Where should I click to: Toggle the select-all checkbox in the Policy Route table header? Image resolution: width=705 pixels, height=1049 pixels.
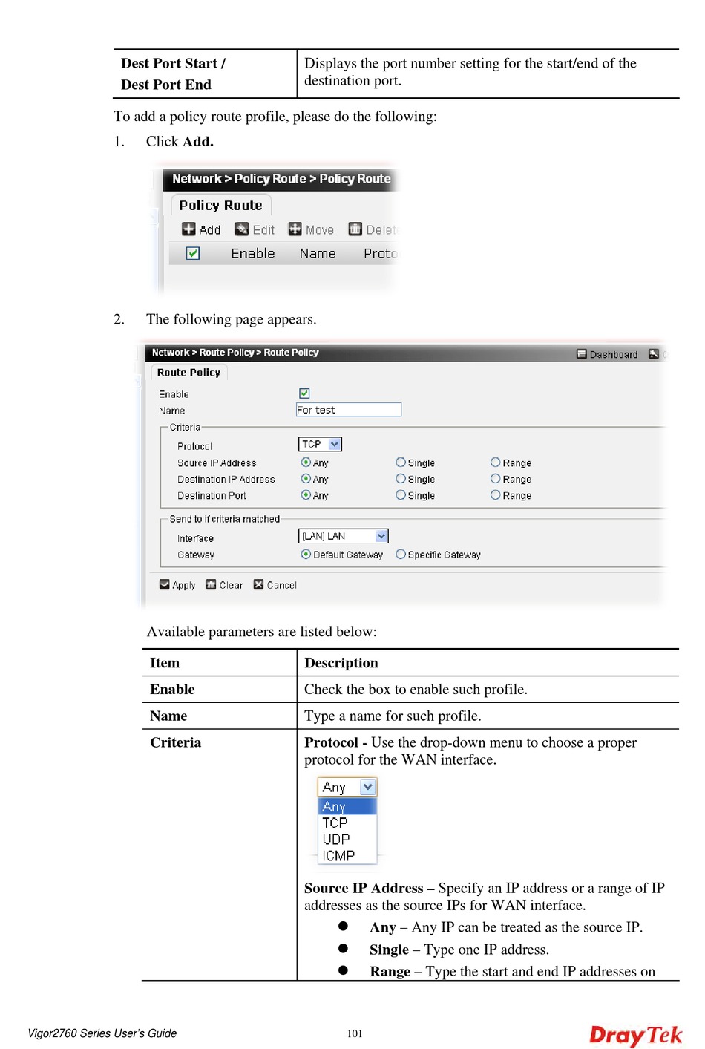(193, 253)
